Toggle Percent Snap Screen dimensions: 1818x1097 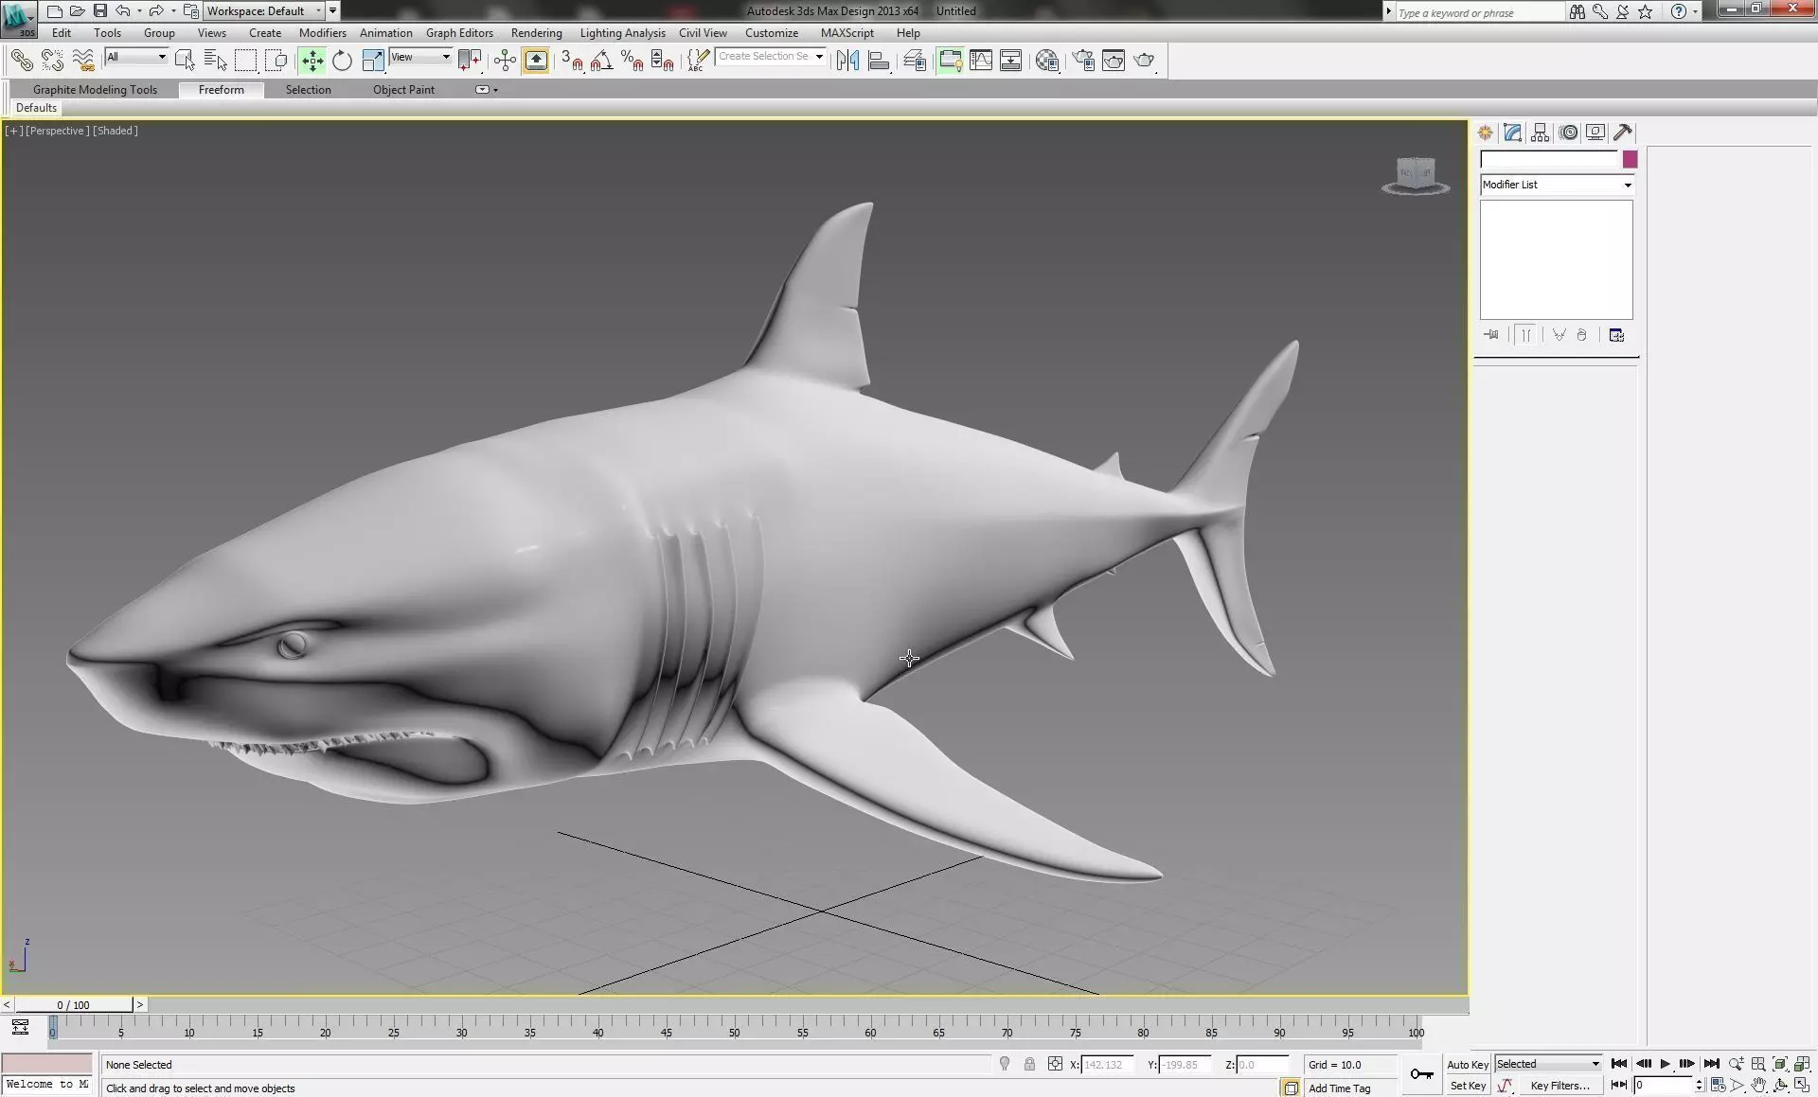coord(632,61)
